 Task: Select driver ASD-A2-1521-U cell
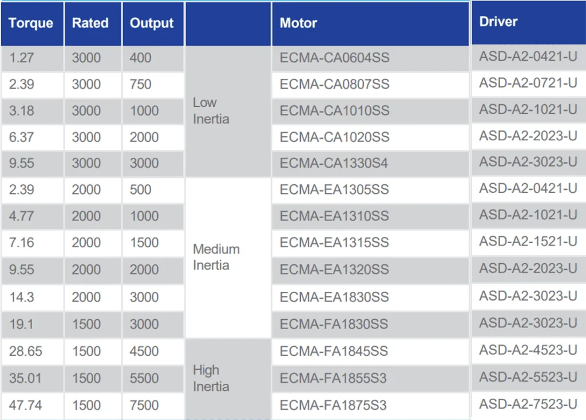(x=528, y=242)
